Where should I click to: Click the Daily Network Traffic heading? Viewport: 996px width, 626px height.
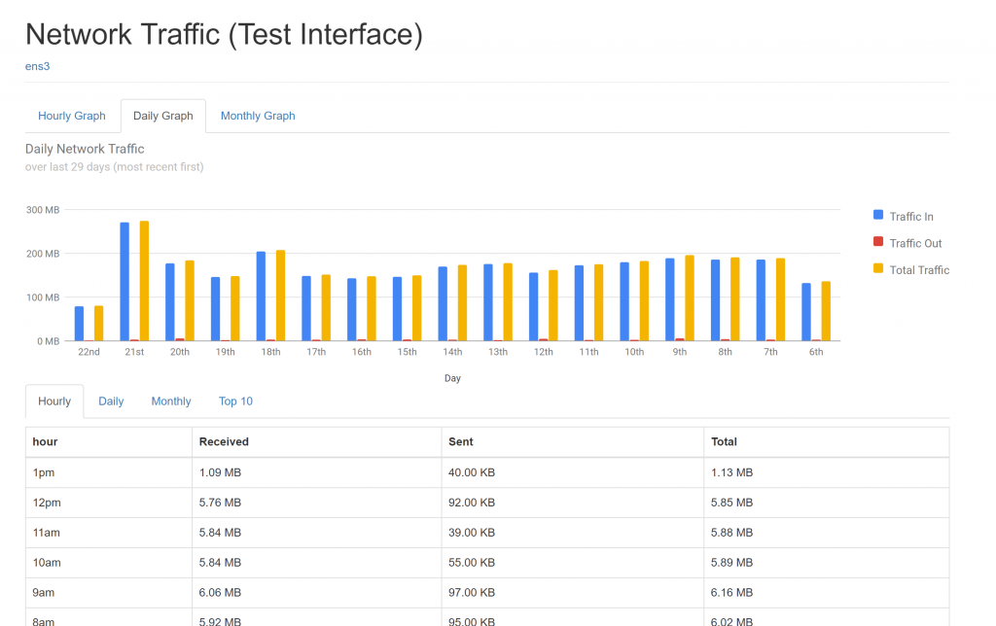coord(85,149)
